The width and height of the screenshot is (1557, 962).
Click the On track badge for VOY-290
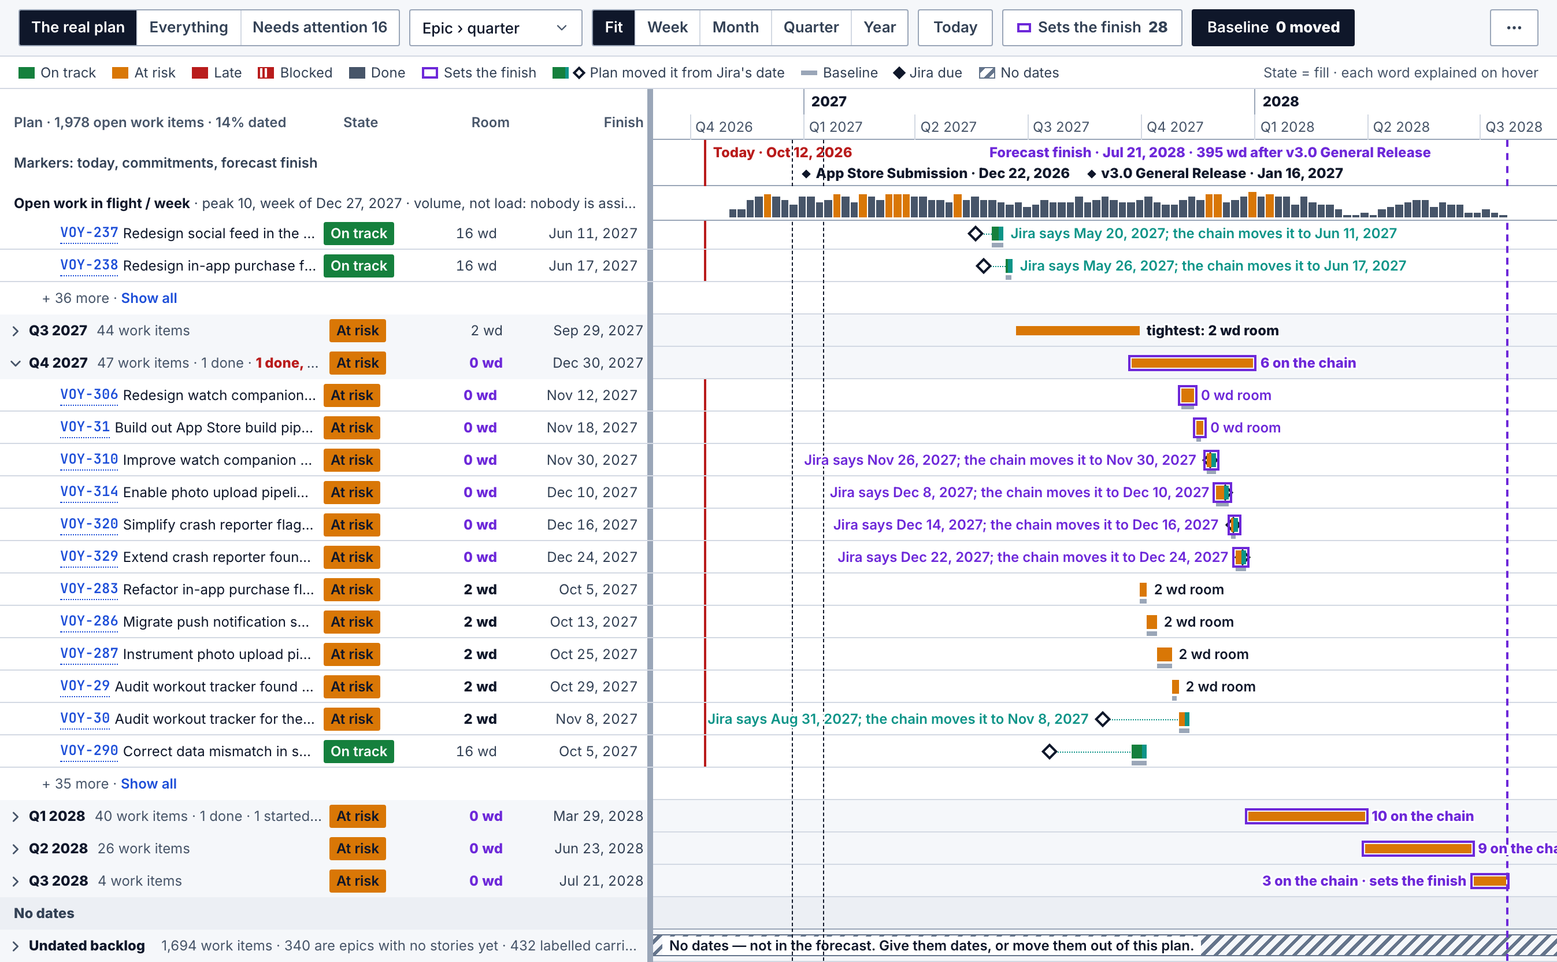(x=359, y=752)
